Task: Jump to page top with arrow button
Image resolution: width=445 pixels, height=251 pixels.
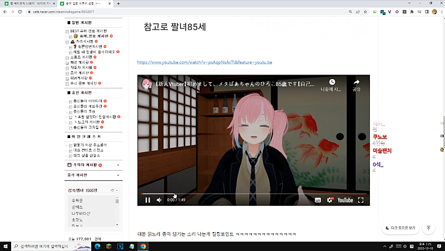Action: (x=428, y=228)
